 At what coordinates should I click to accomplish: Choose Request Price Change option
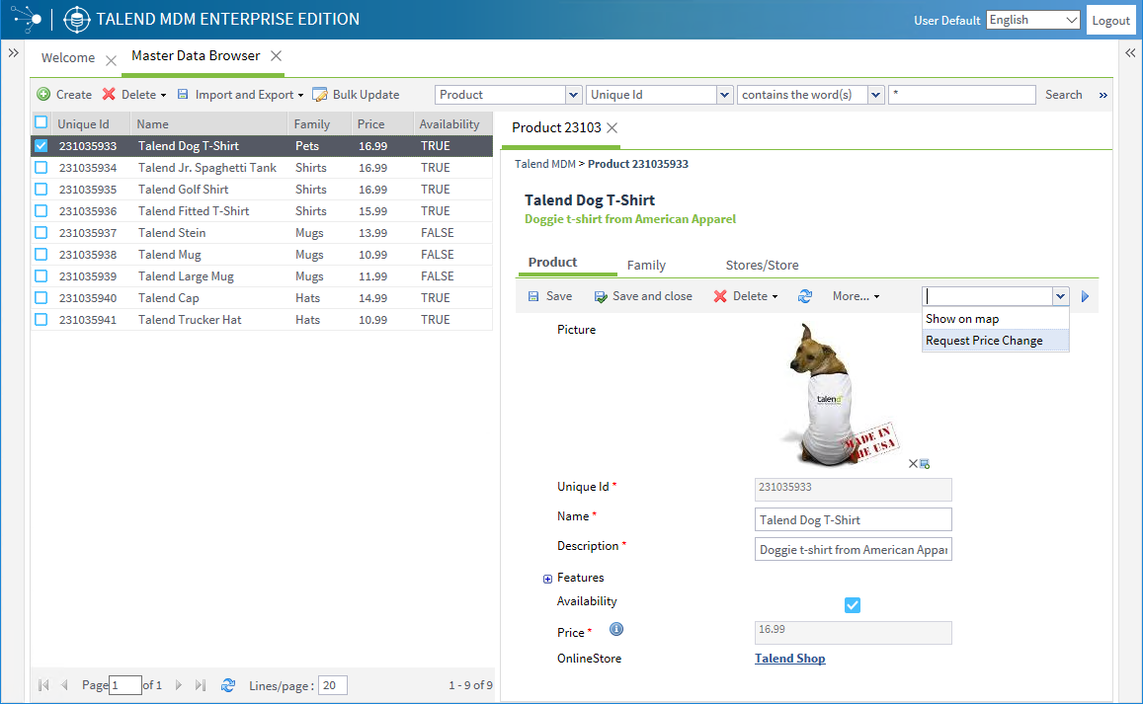pos(996,341)
